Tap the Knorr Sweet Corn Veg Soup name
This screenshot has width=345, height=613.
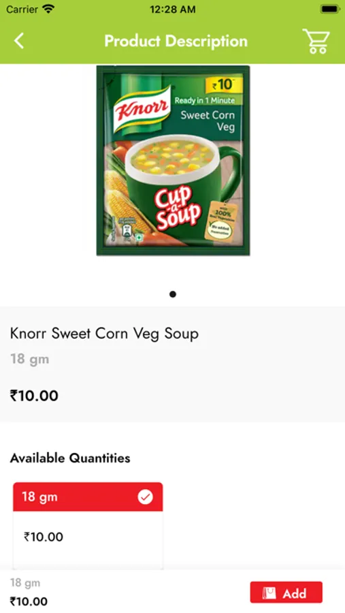[104, 334]
